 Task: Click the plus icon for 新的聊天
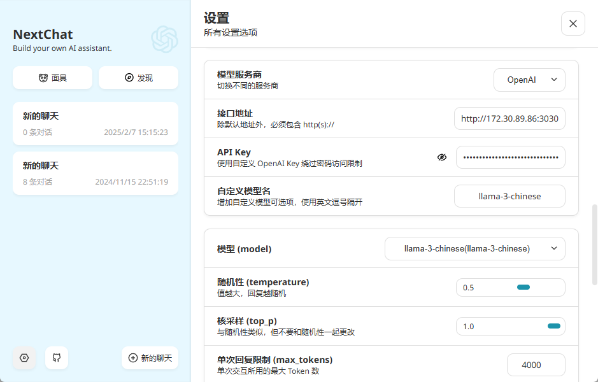[132, 358]
